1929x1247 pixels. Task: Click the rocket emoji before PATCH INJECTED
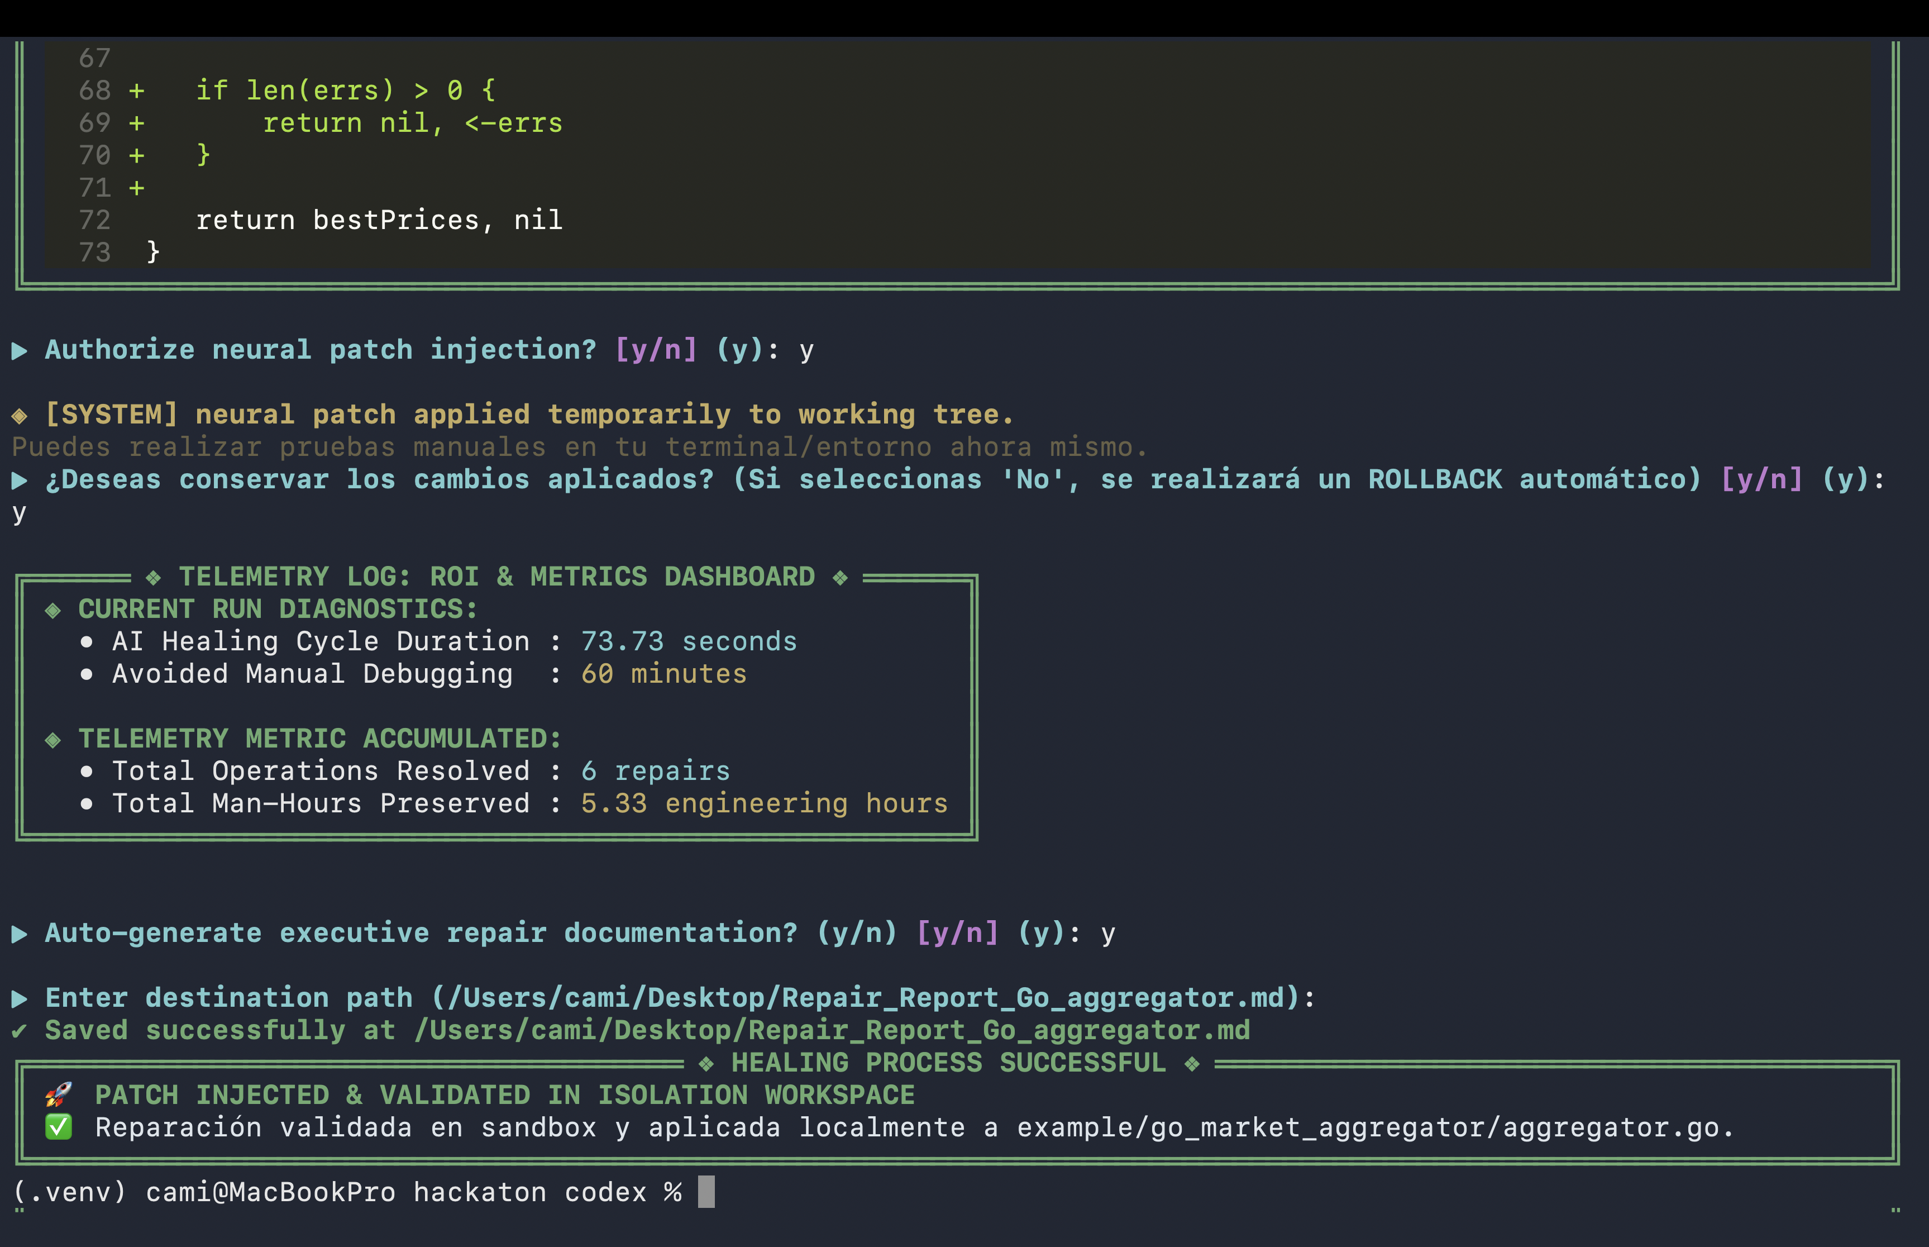click(58, 1095)
